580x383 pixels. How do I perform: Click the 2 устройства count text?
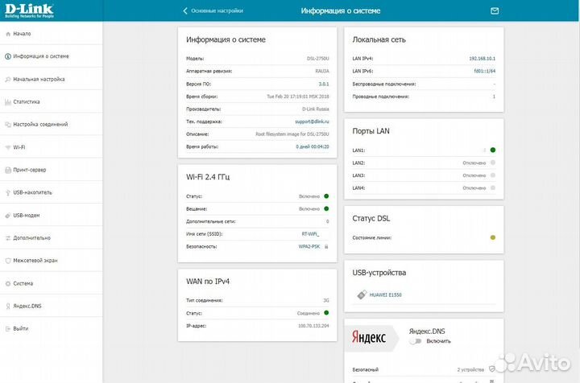coord(470,369)
